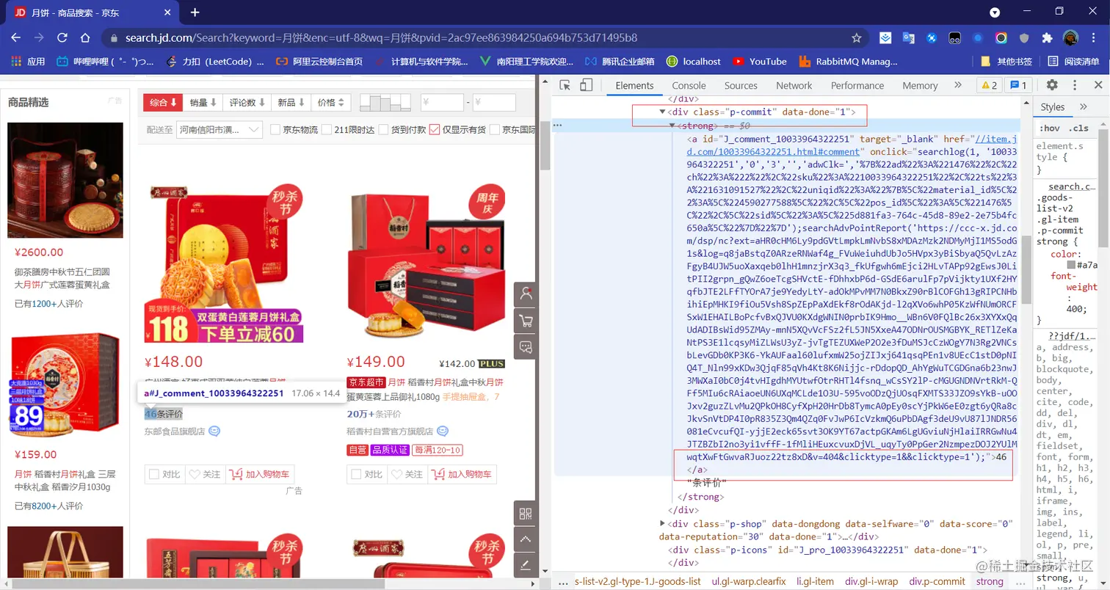Check the 货到付款 filter checkbox

tap(383, 130)
